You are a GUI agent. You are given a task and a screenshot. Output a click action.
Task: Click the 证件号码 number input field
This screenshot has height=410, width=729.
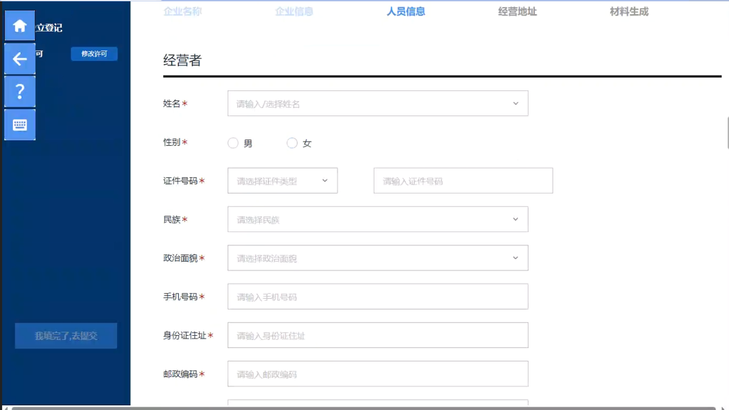463,180
